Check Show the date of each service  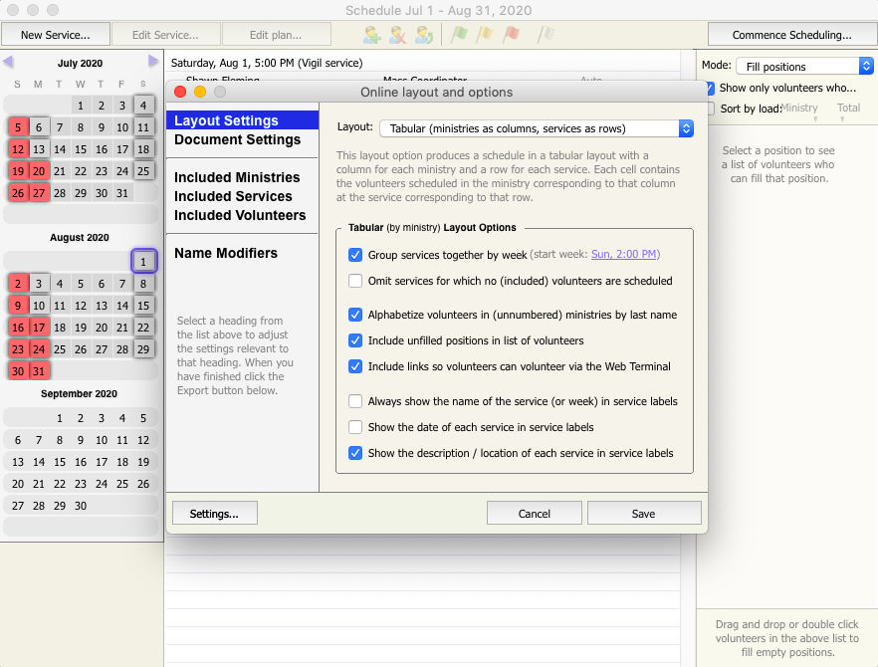(x=355, y=427)
